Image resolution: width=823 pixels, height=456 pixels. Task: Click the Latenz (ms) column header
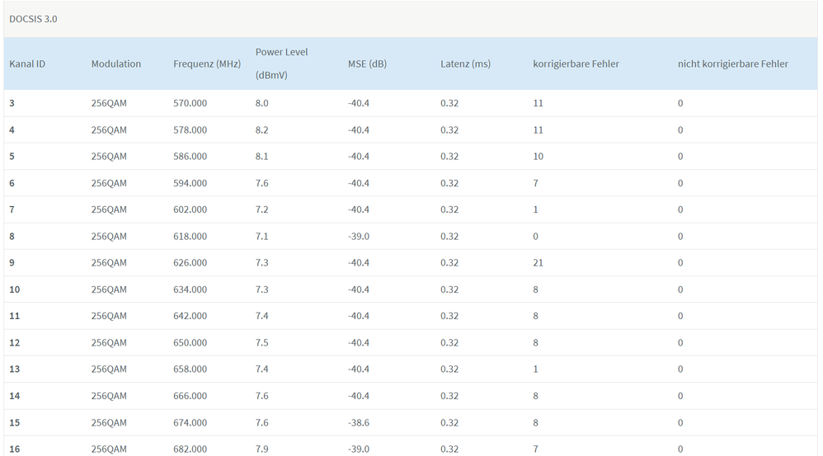click(465, 63)
